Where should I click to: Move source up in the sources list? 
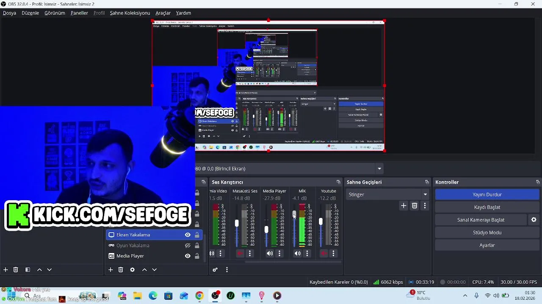(144, 270)
